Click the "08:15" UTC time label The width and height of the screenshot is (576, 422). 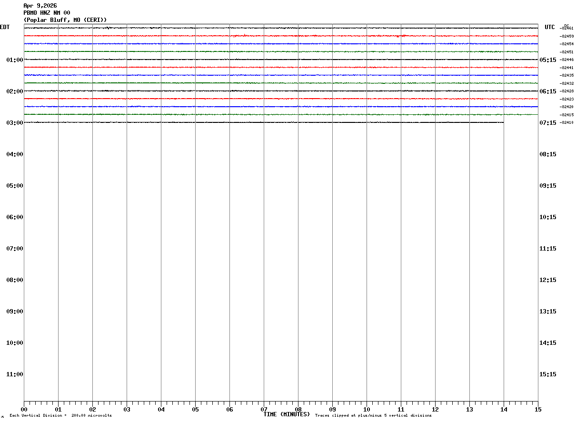548,154
